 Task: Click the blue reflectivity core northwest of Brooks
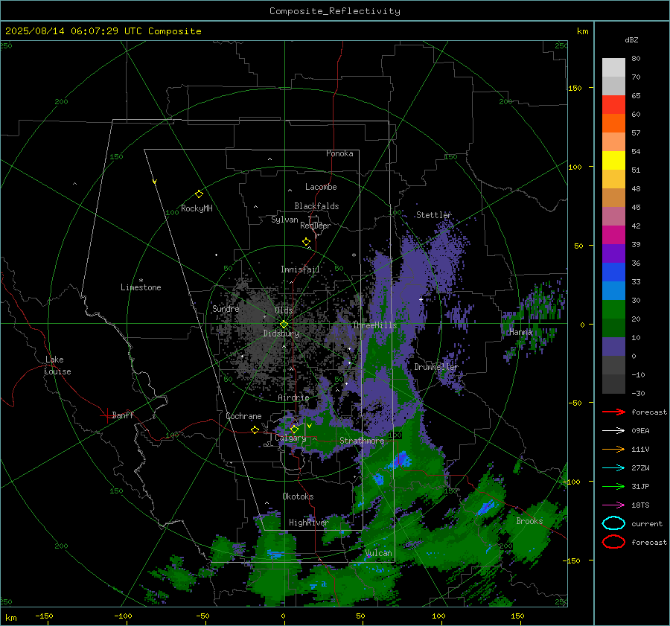coord(486,507)
